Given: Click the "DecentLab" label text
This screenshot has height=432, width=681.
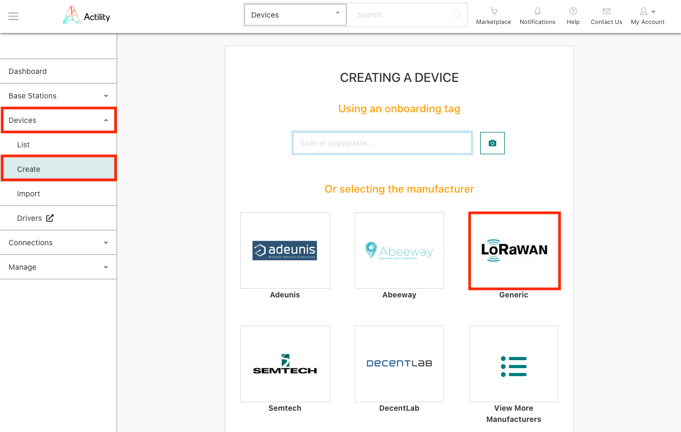Looking at the screenshot, I should coord(399,408).
